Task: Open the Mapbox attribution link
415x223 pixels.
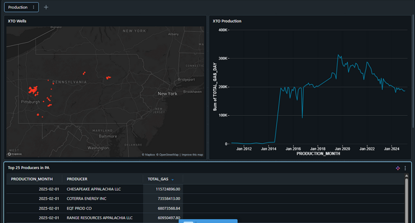Action: [149, 155]
